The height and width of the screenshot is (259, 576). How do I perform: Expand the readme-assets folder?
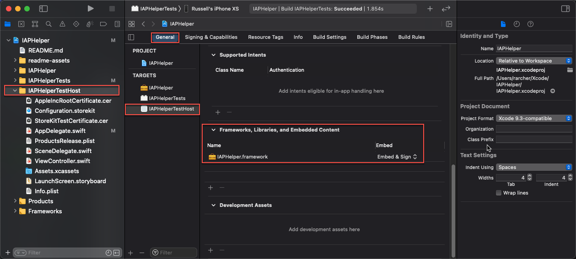[x=15, y=60]
